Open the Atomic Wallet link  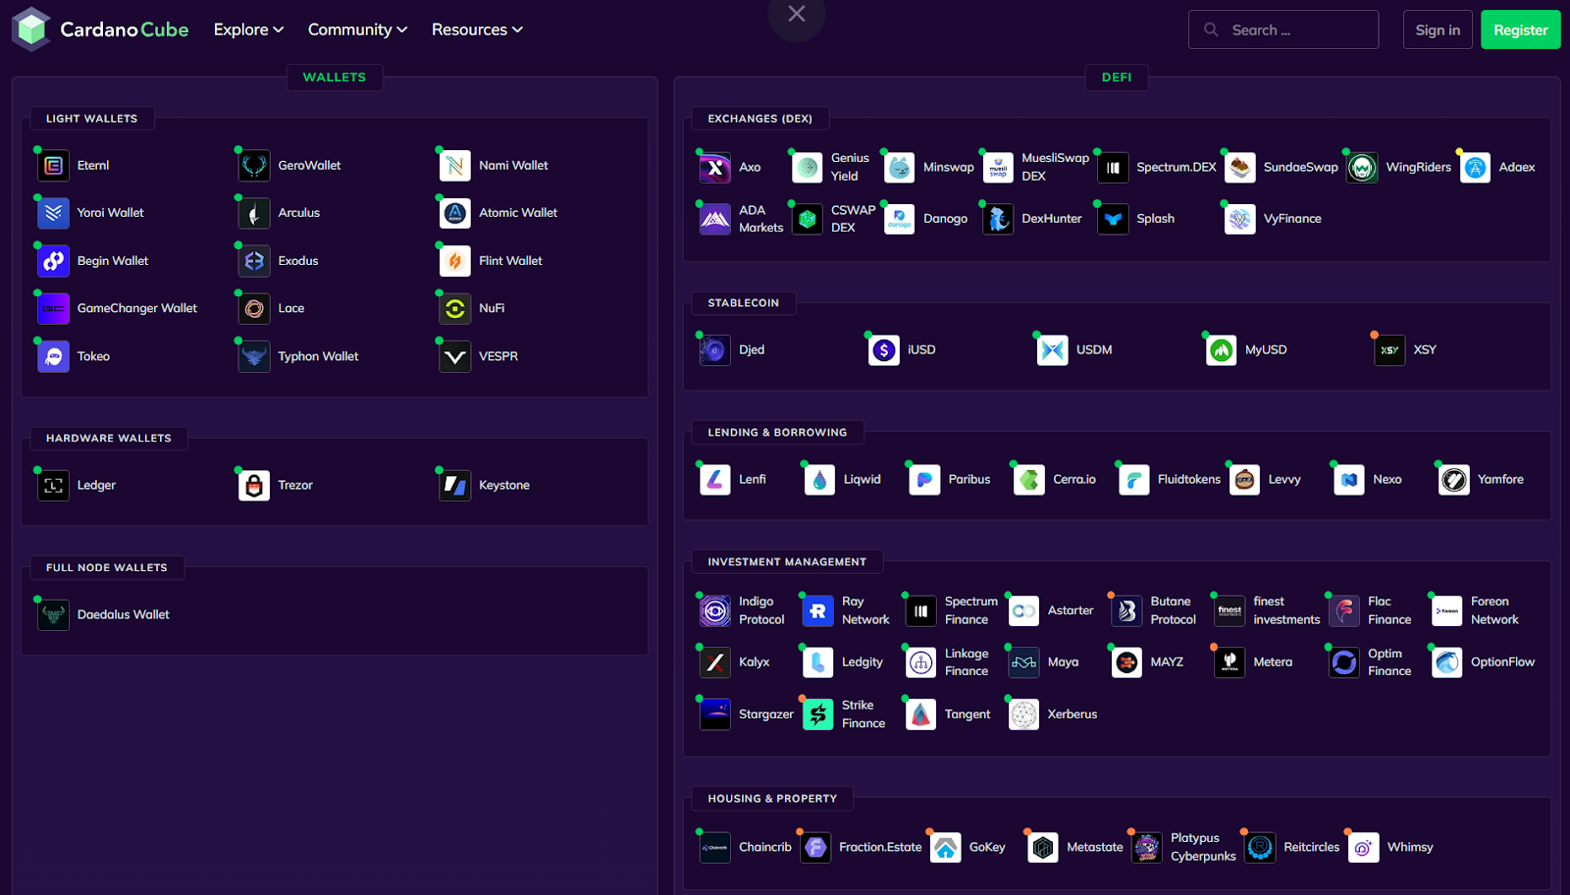coord(518,213)
